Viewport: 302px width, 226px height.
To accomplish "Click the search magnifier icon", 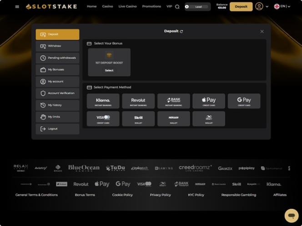I will click(177, 7).
